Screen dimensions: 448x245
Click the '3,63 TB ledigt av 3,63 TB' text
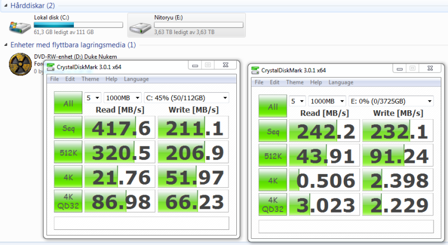(184, 32)
